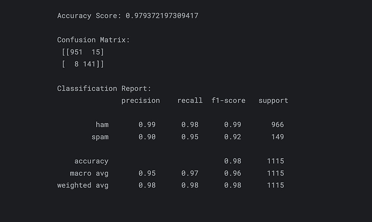Click the recall column header

(x=190, y=100)
